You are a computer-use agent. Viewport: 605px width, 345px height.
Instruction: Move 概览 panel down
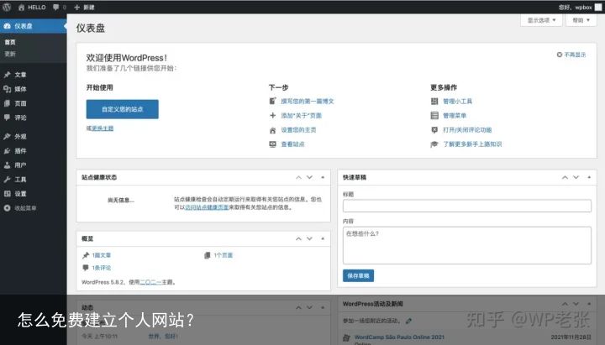309,238
